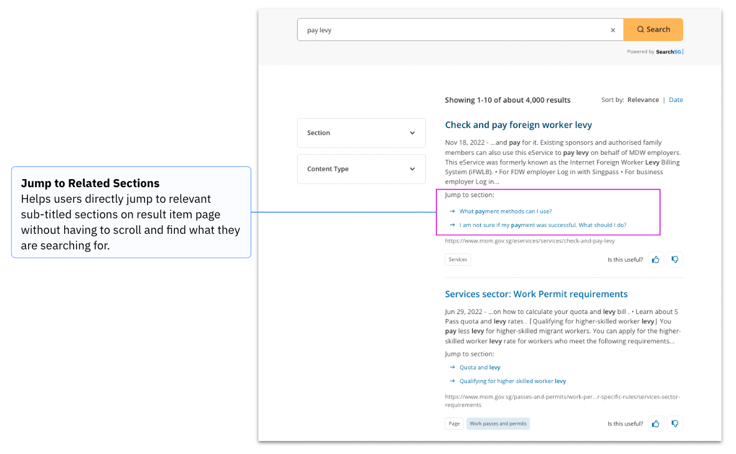Click the thumbs-down icon on the second result
736x454 pixels.
[x=675, y=424]
